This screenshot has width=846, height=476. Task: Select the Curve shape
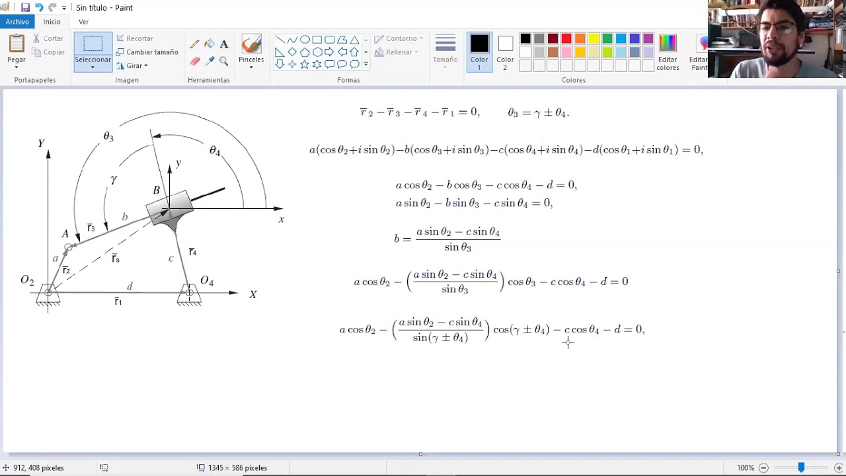(x=292, y=40)
